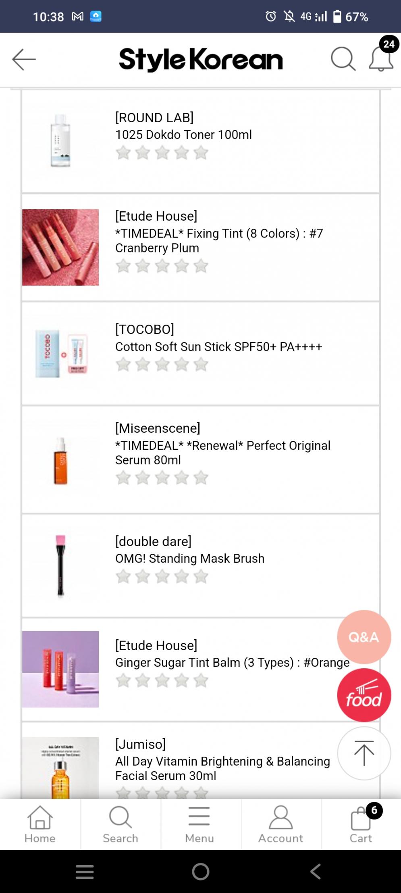Open the food floating button
This screenshot has height=893, width=401.
coord(364,695)
